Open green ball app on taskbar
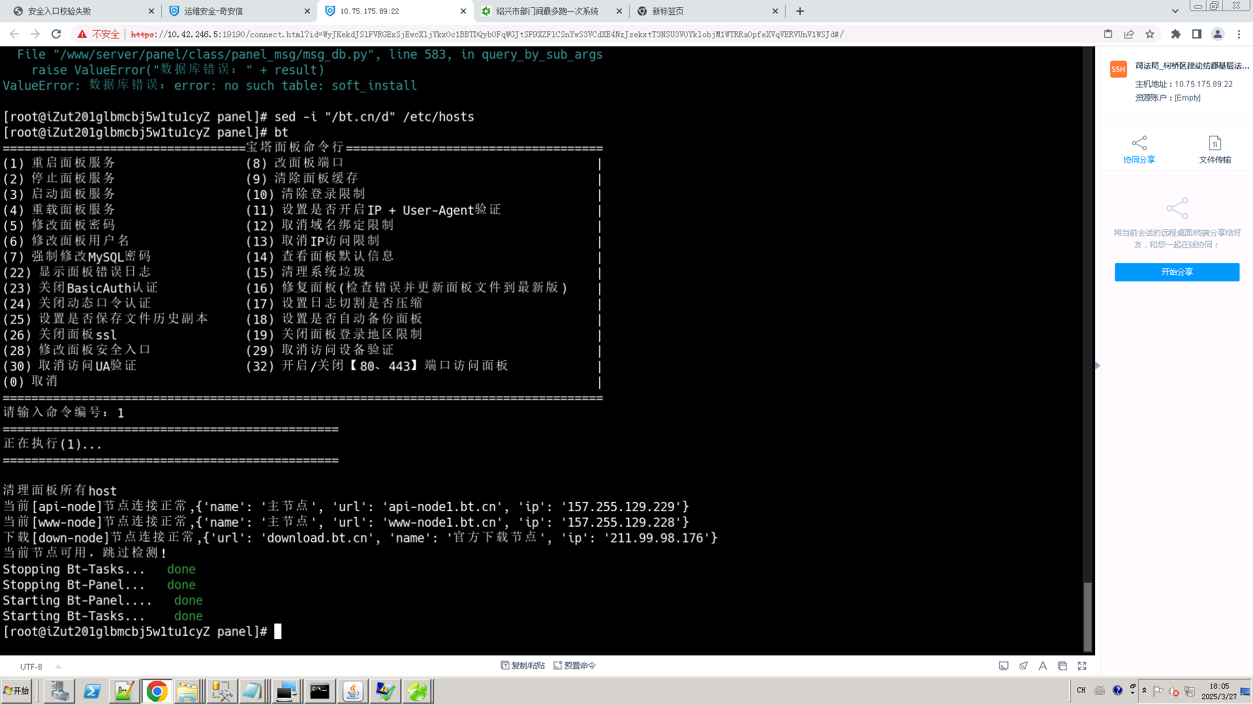The width and height of the screenshot is (1253, 705). (418, 691)
